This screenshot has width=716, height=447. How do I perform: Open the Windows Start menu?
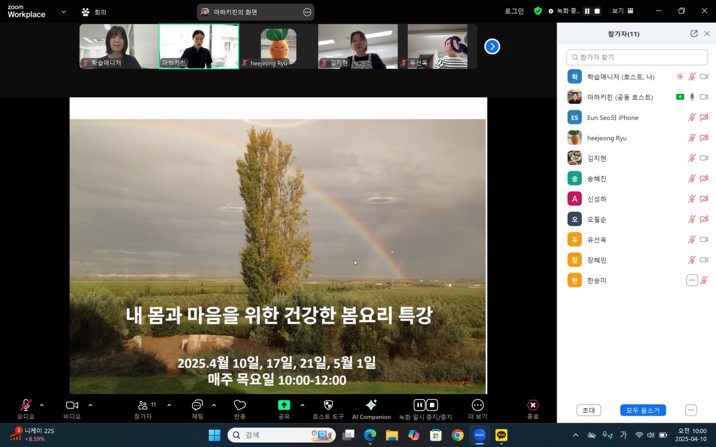pos(215,435)
